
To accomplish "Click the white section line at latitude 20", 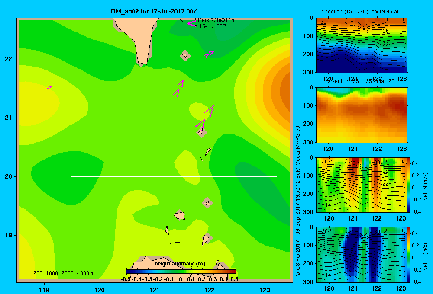I will pos(174,176).
